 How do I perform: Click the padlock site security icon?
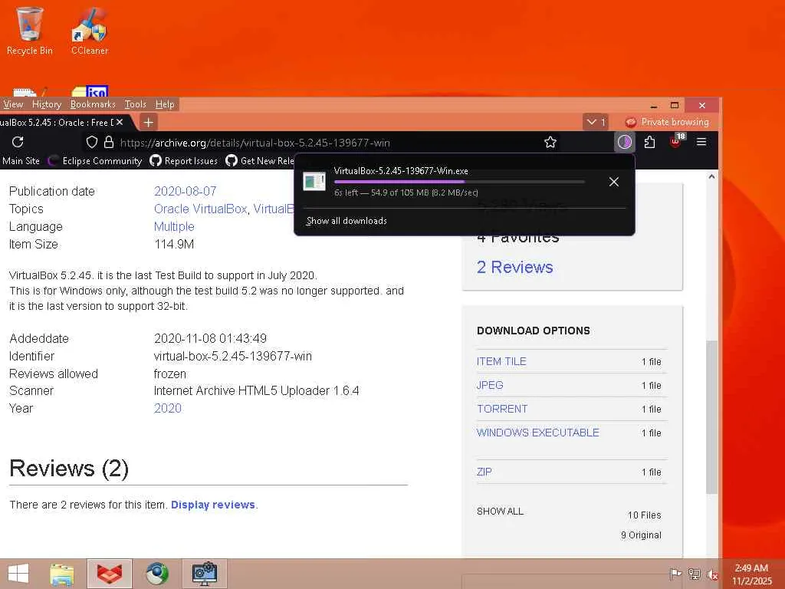(109, 142)
